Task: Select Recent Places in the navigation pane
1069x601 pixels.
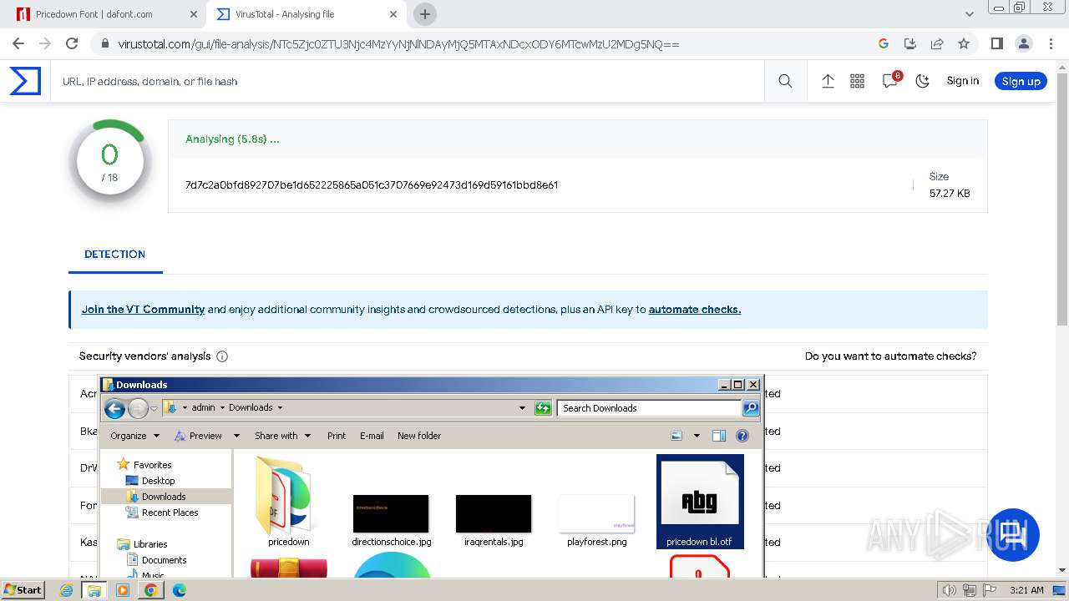Action: click(170, 513)
